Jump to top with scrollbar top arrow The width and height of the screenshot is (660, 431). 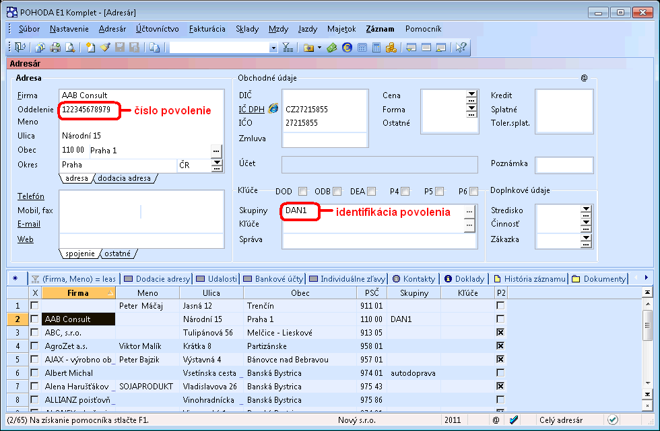click(647, 292)
